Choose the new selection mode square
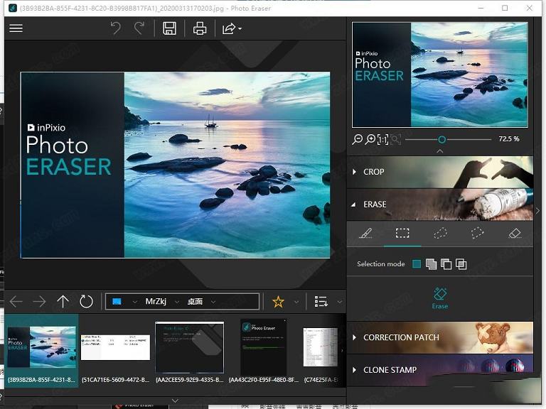Screen dimensions: 546x409 pyautogui.click(x=417, y=264)
